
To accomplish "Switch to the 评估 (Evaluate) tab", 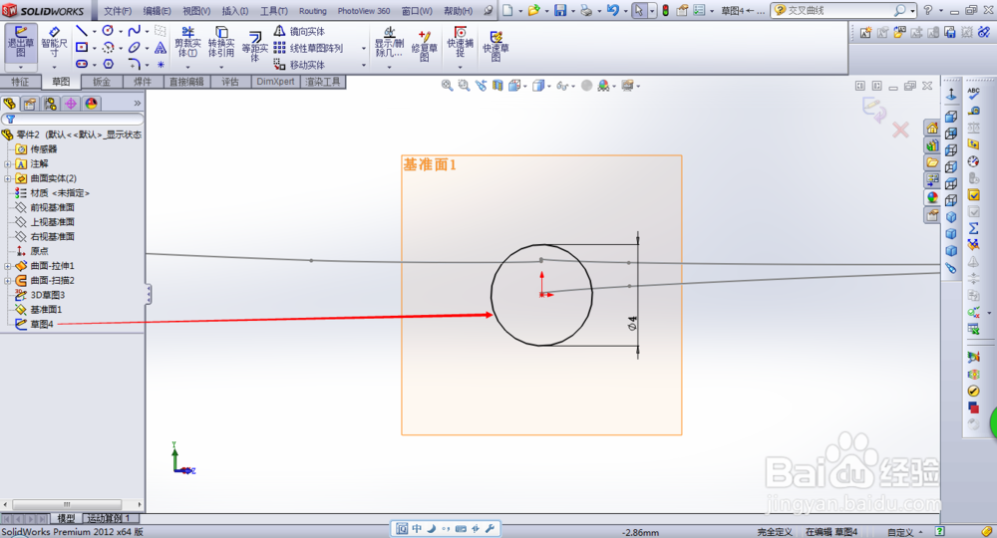I will click(229, 82).
